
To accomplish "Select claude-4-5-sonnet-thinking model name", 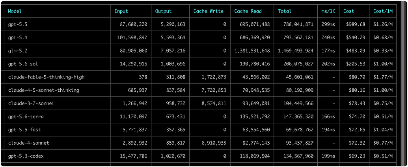I will (x=43, y=90).
